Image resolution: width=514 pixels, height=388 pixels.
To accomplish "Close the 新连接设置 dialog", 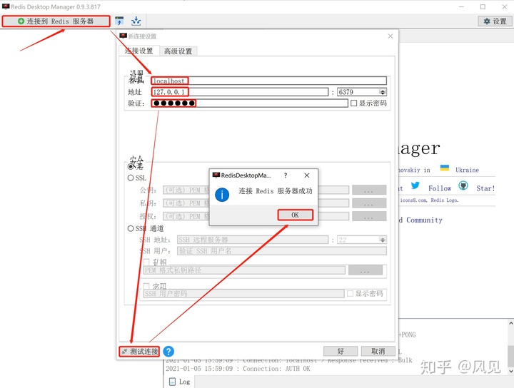I will tap(390, 36).
